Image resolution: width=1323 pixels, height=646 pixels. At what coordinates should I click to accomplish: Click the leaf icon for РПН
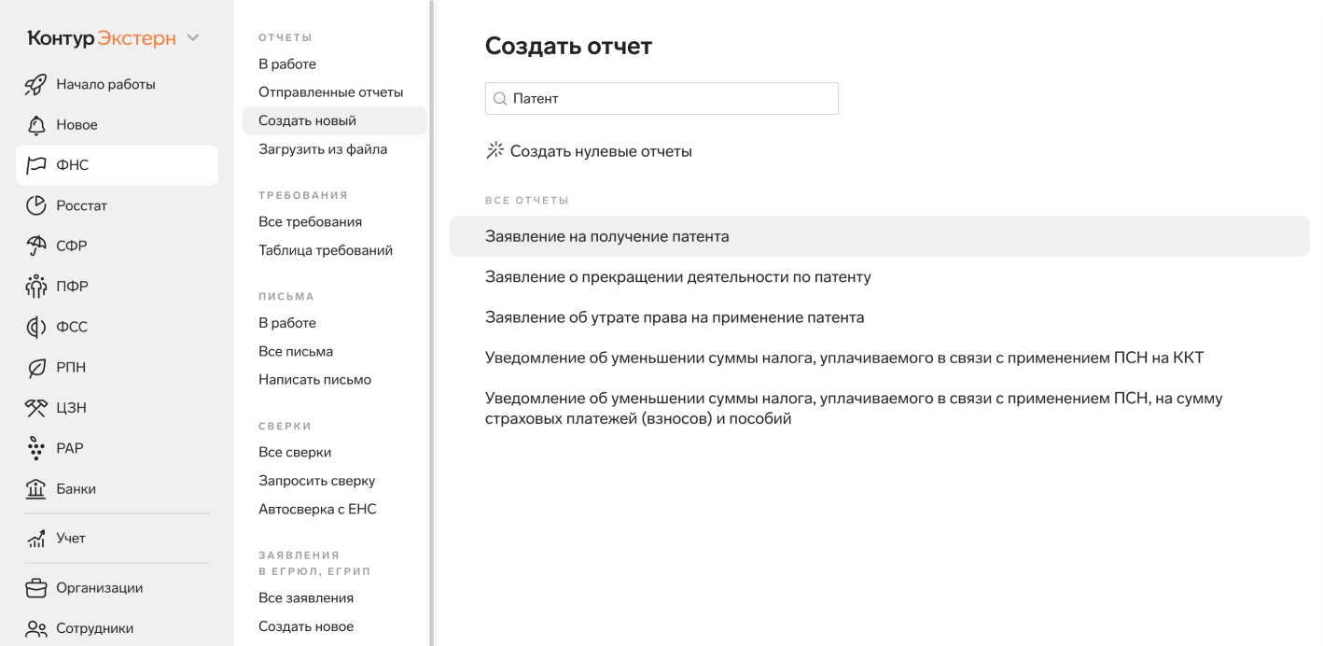35,368
